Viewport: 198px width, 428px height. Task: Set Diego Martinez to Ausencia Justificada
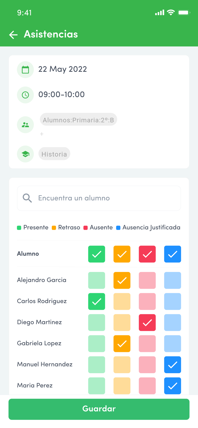(x=173, y=322)
